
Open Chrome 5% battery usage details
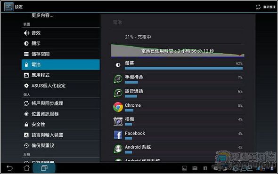178,107
